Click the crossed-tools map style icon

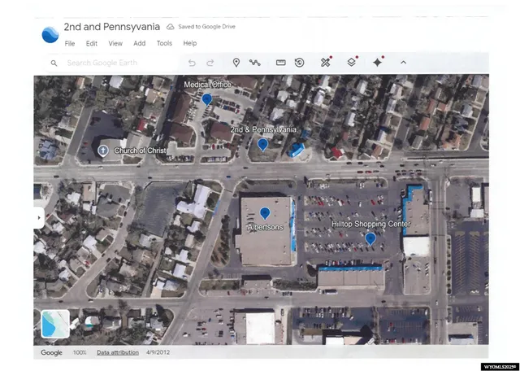[x=326, y=63]
